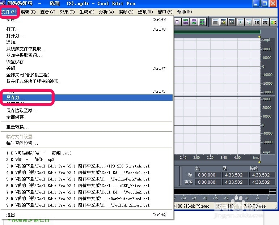
Task: Click the checkmark toolbar icon
Action: [x=177, y=22]
